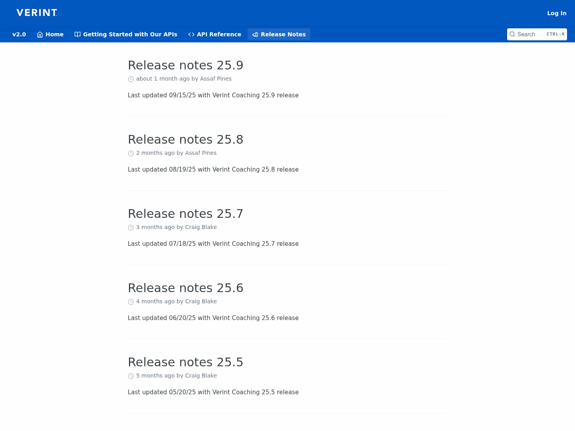
Task: Click the clock icon under Release notes 25.8
Action: (131, 153)
